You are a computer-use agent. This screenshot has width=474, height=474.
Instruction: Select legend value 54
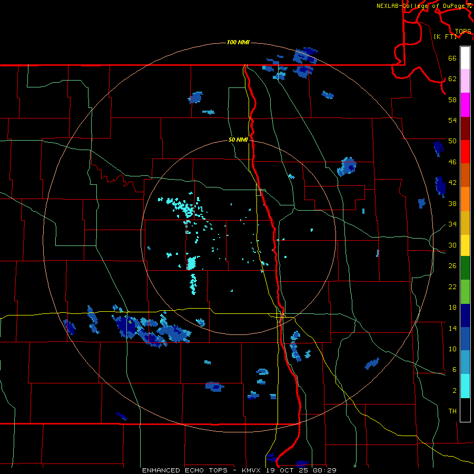(452, 120)
